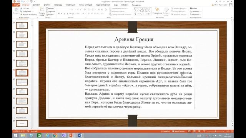Viewport: 246px width, 138px height.
Task: Open the Acrobat ribbon tab
Action: click(125, 5)
